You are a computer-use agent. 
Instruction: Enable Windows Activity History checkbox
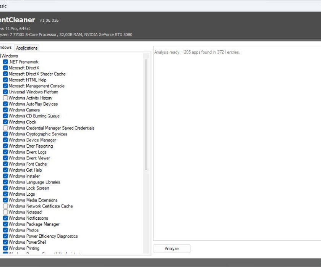(5, 98)
